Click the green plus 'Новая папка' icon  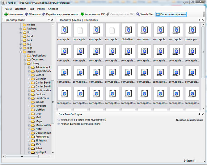tap(6, 14)
